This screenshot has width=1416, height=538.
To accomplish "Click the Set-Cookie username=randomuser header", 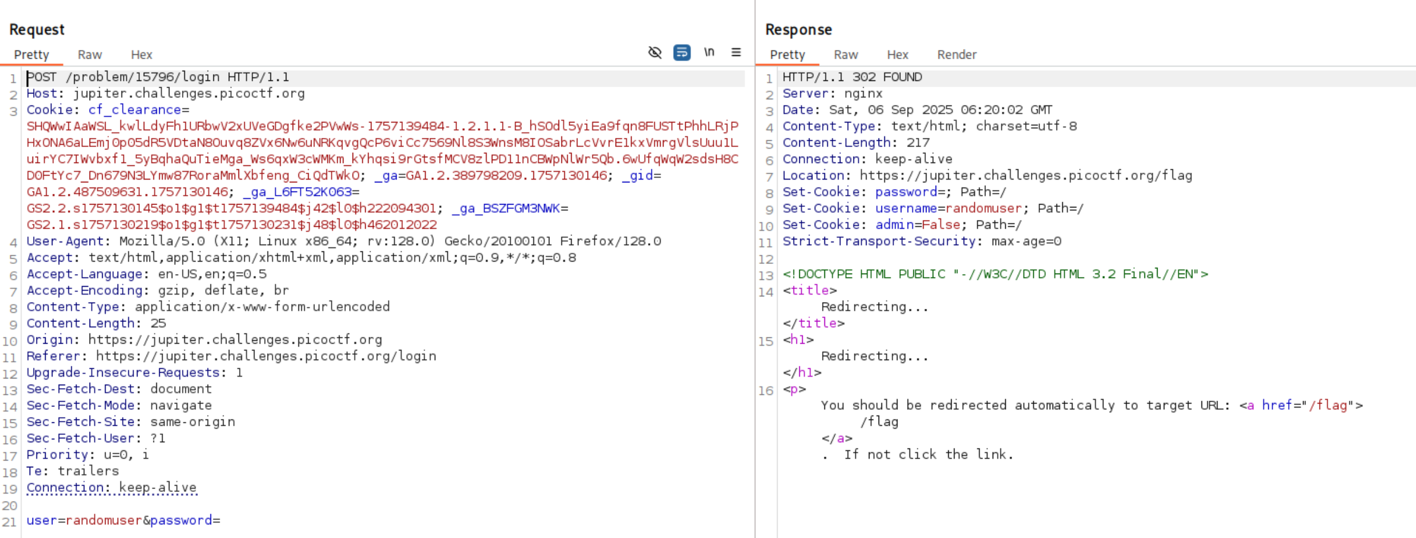I will 933,209.
